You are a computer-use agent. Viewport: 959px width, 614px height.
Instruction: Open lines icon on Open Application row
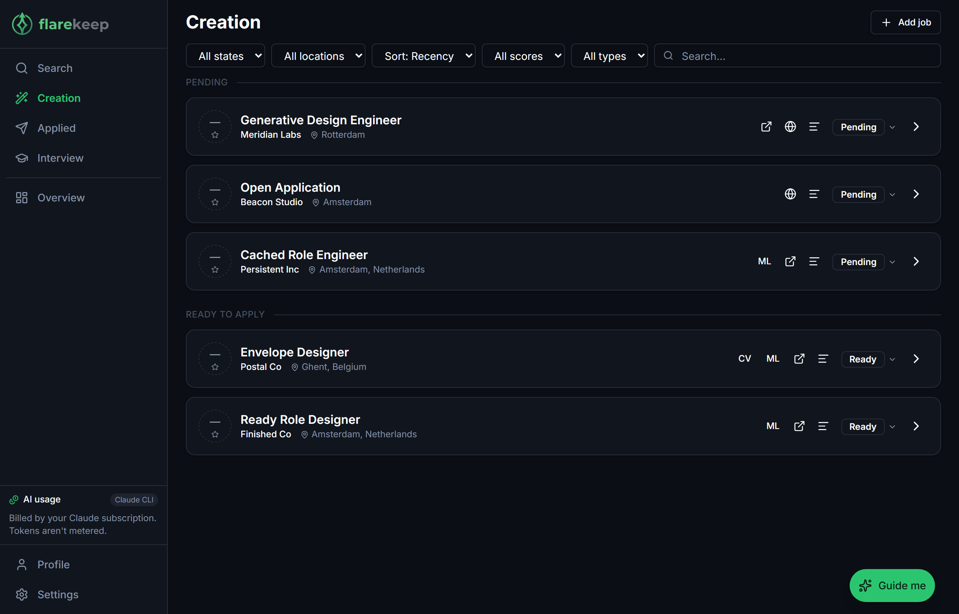click(814, 194)
